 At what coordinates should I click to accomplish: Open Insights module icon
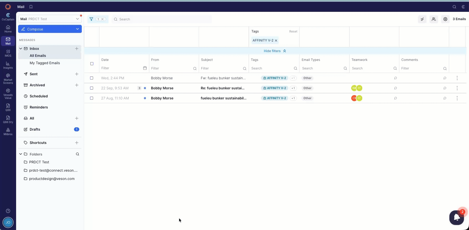click(8, 65)
